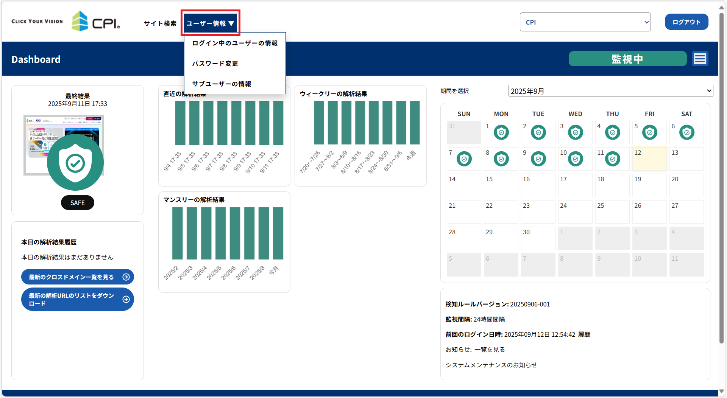The width and height of the screenshot is (727, 398).
Task: Open the hamburger list menu icon
Action: 700,59
